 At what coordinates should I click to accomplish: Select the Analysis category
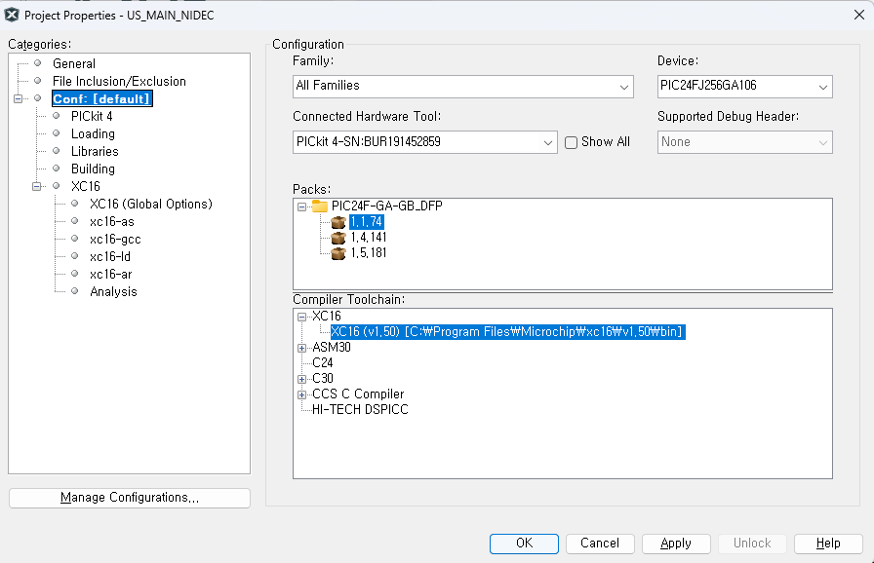(x=113, y=291)
